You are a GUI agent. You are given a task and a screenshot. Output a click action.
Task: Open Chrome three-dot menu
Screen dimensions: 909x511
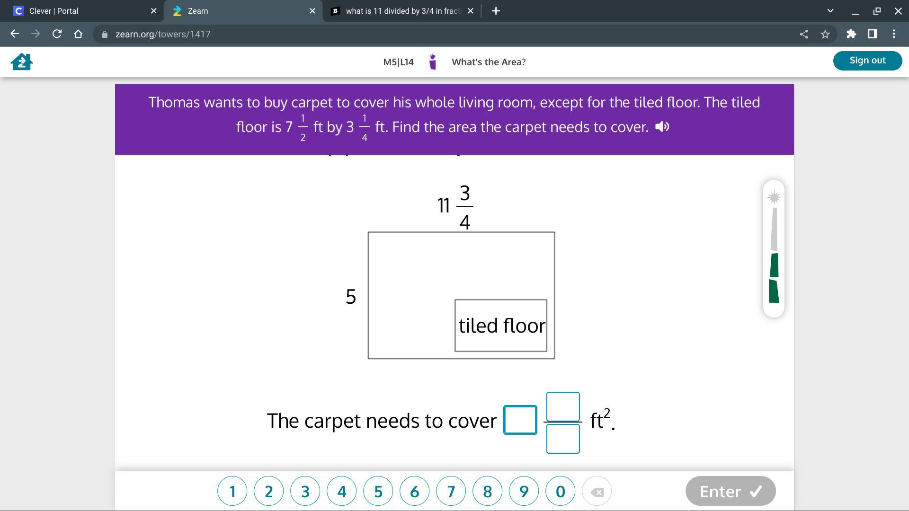click(x=893, y=34)
